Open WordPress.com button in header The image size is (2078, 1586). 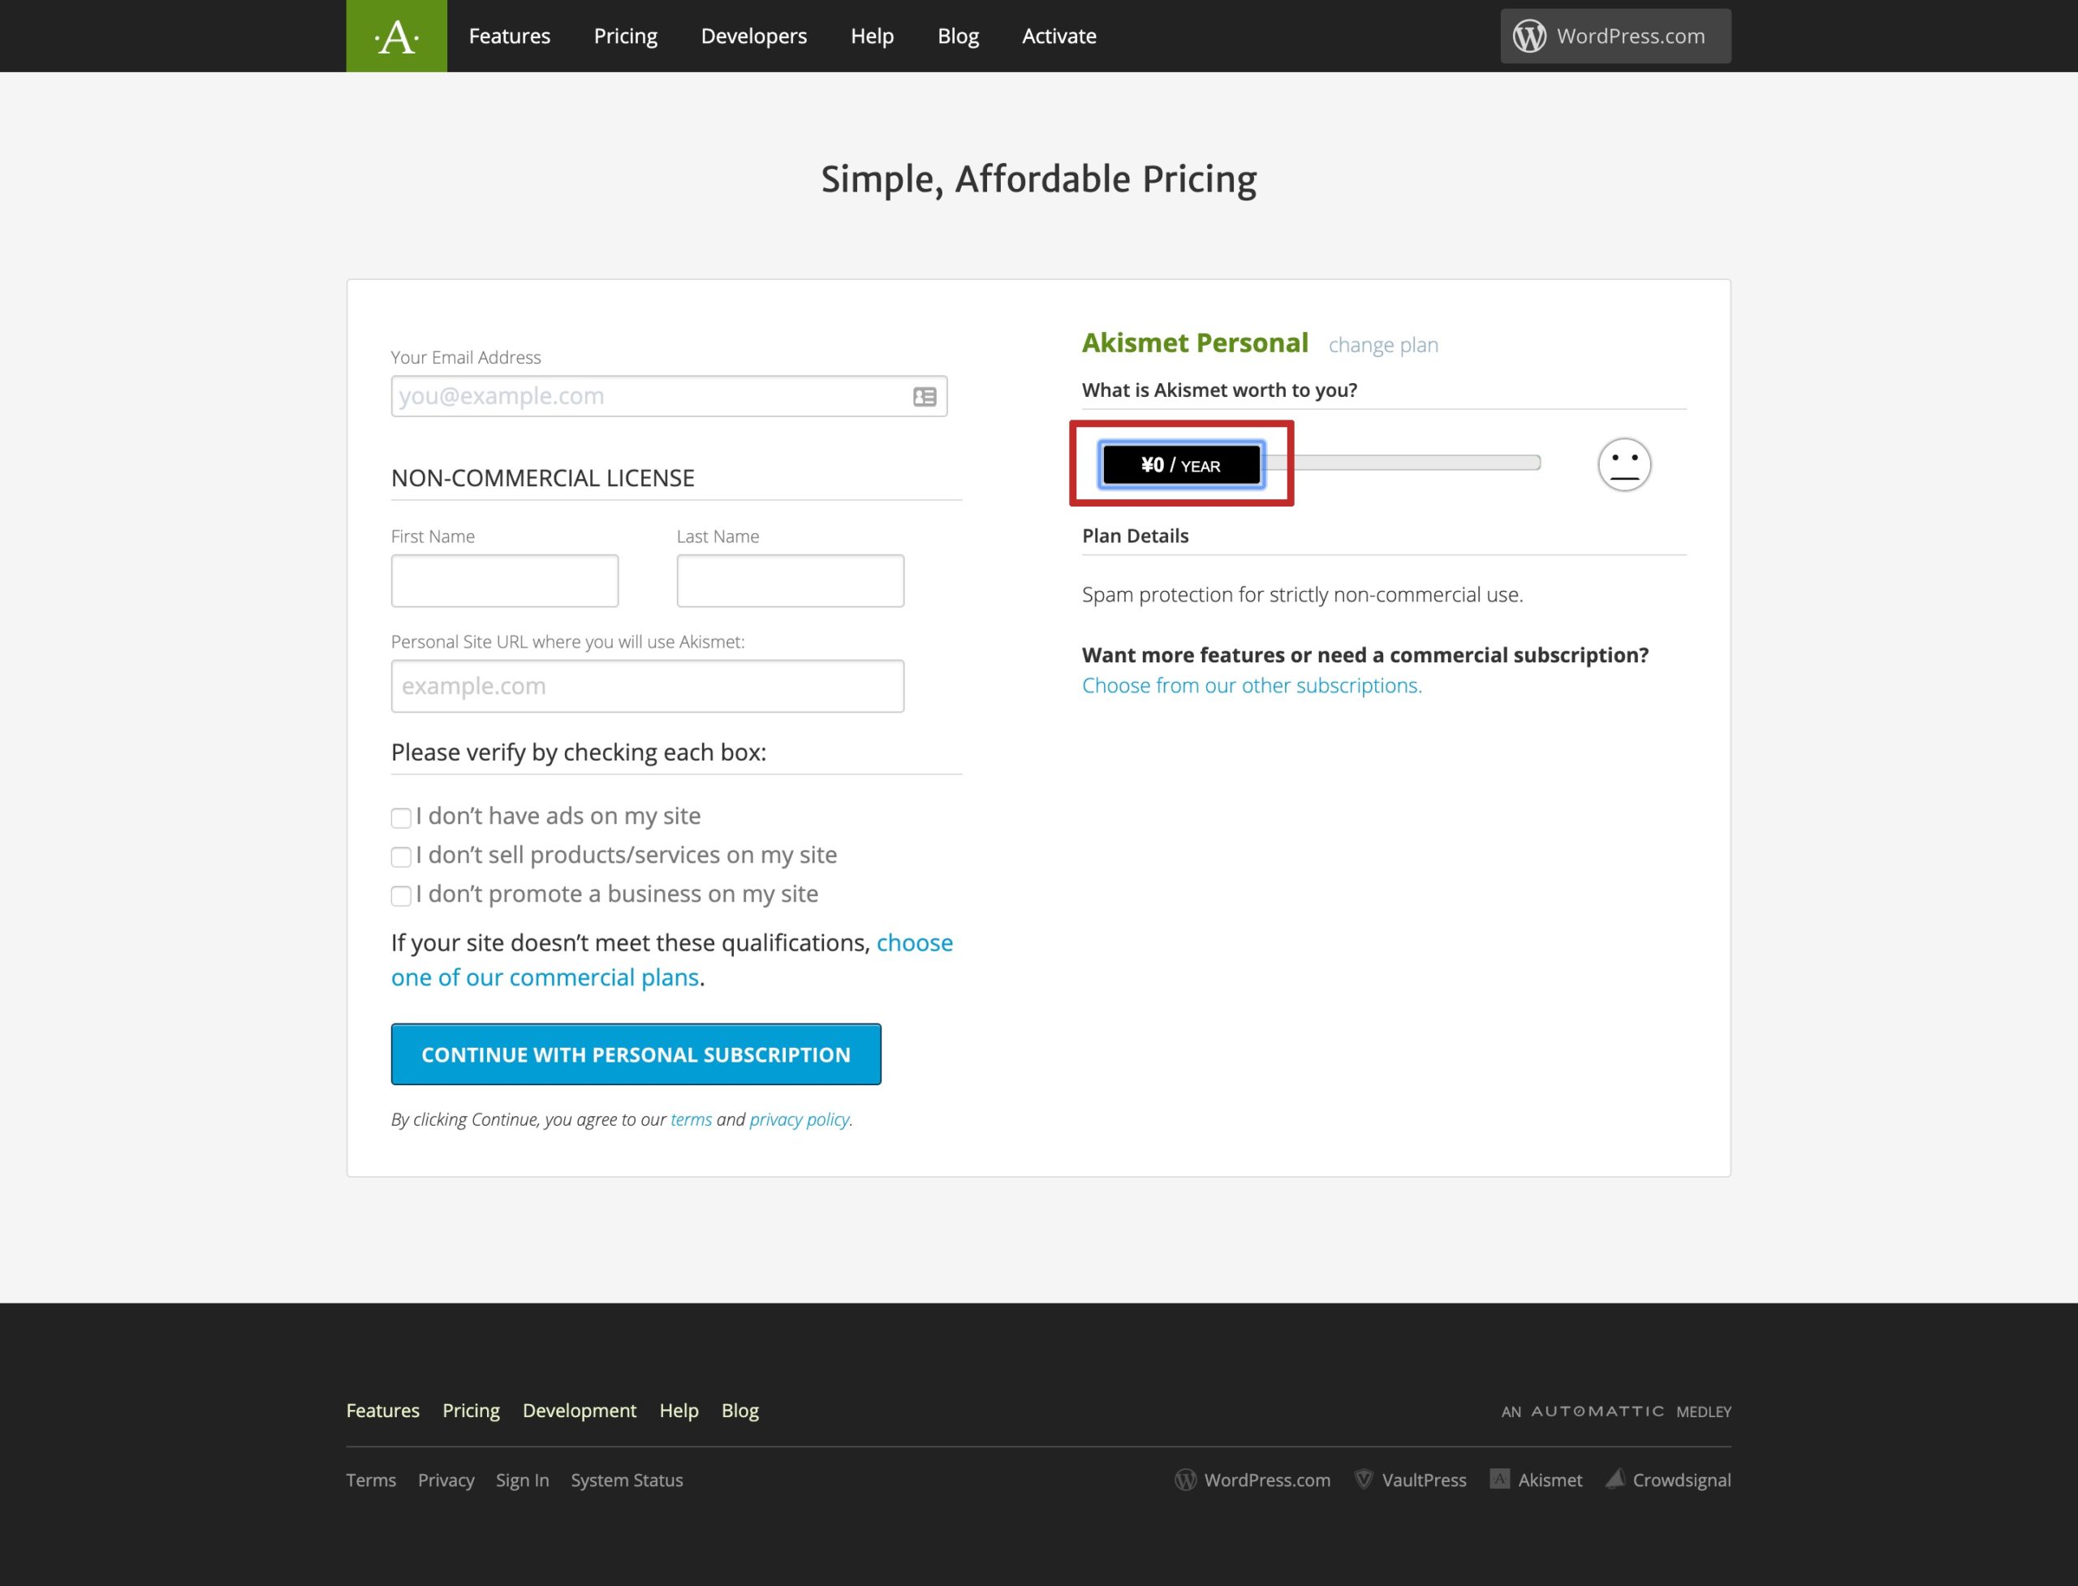coord(1615,36)
